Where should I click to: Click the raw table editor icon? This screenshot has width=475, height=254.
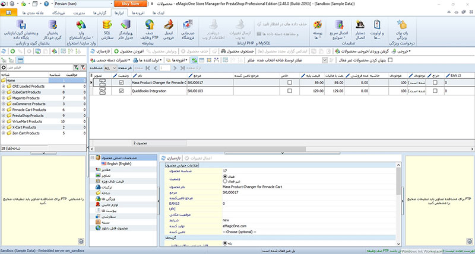pyautogui.click(x=127, y=28)
